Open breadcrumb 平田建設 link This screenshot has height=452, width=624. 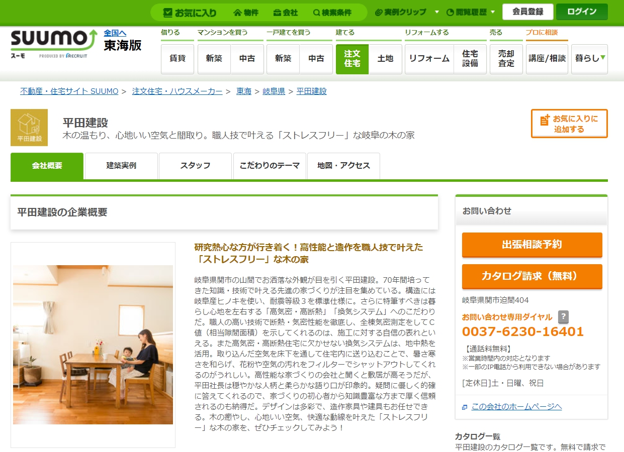click(312, 91)
